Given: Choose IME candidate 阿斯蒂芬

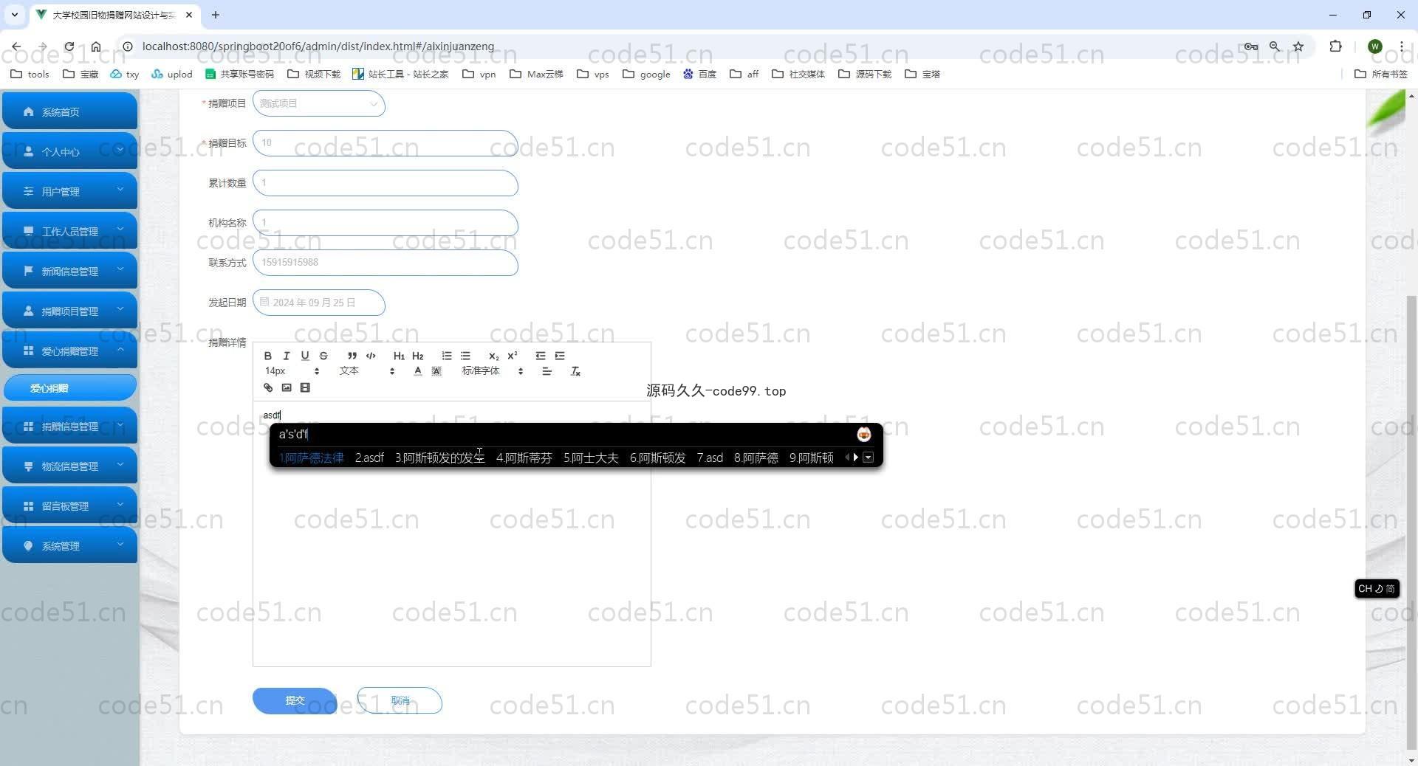Looking at the screenshot, I should 524,458.
